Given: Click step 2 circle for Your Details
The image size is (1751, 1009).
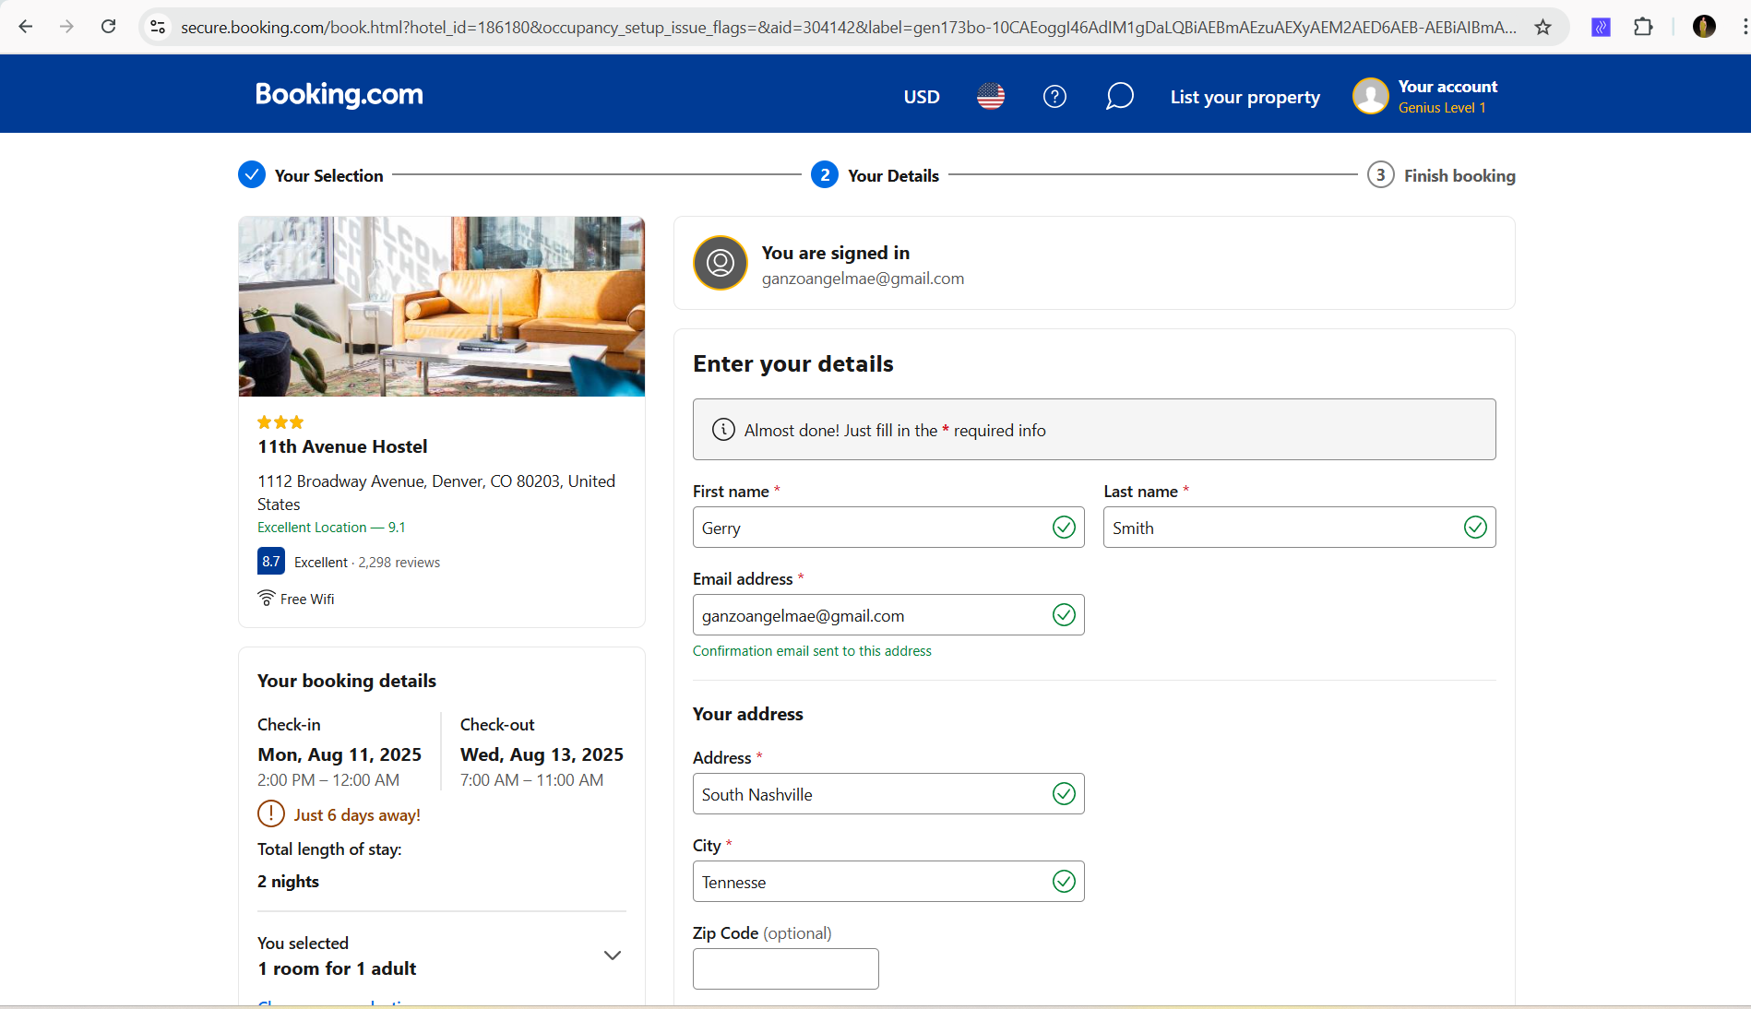Looking at the screenshot, I should pos(825,174).
